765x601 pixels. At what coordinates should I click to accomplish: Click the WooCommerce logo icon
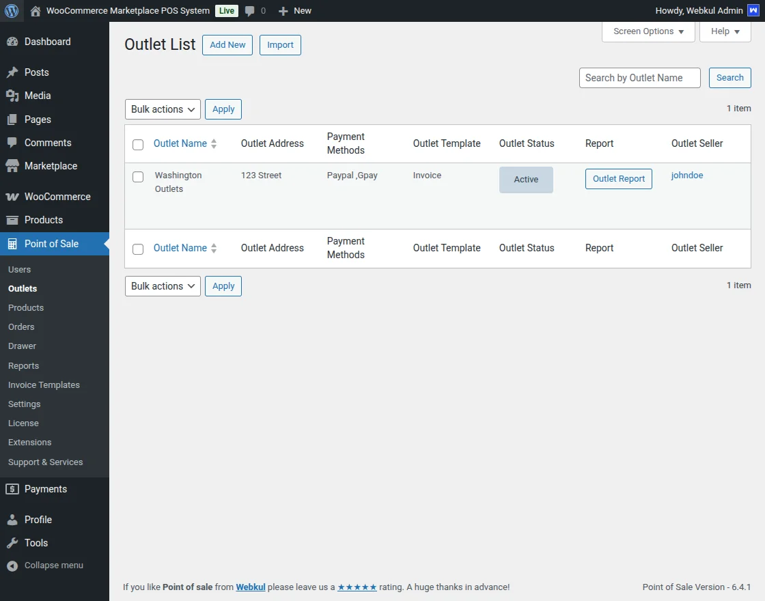pyautogui.click(x=12, y=197)
